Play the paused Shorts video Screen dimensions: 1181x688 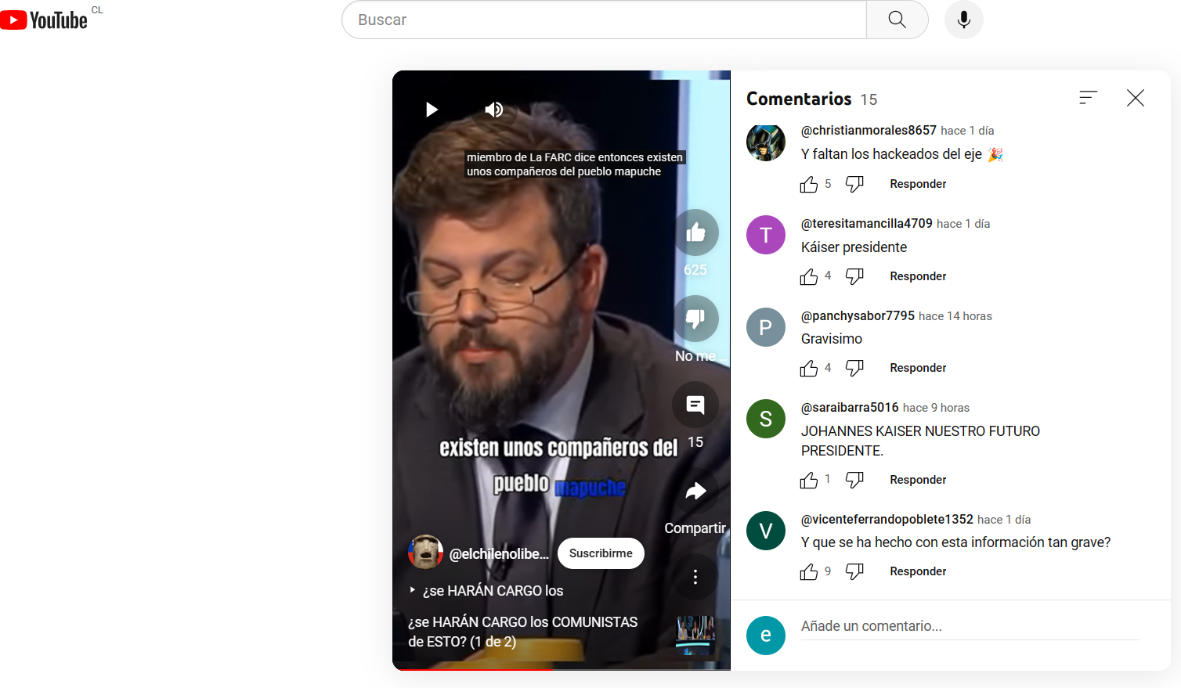pyautogui.click(x=432, y=110)
